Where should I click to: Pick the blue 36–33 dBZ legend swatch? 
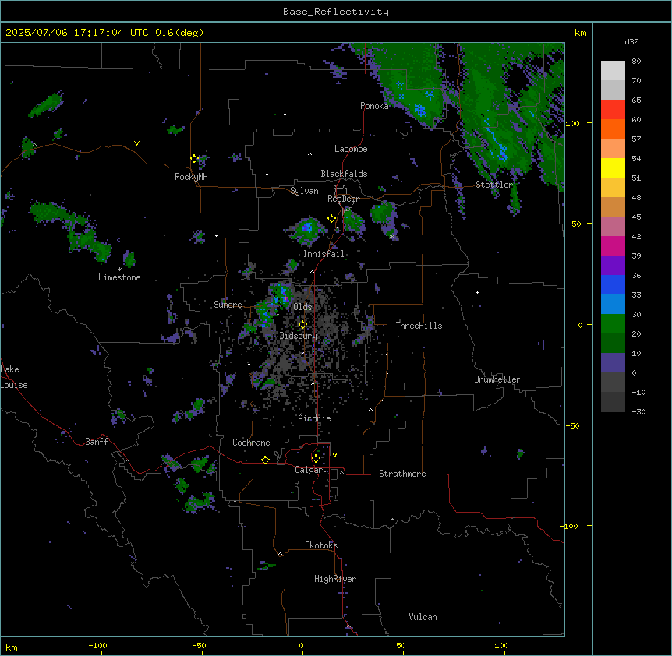click(613, 285)
